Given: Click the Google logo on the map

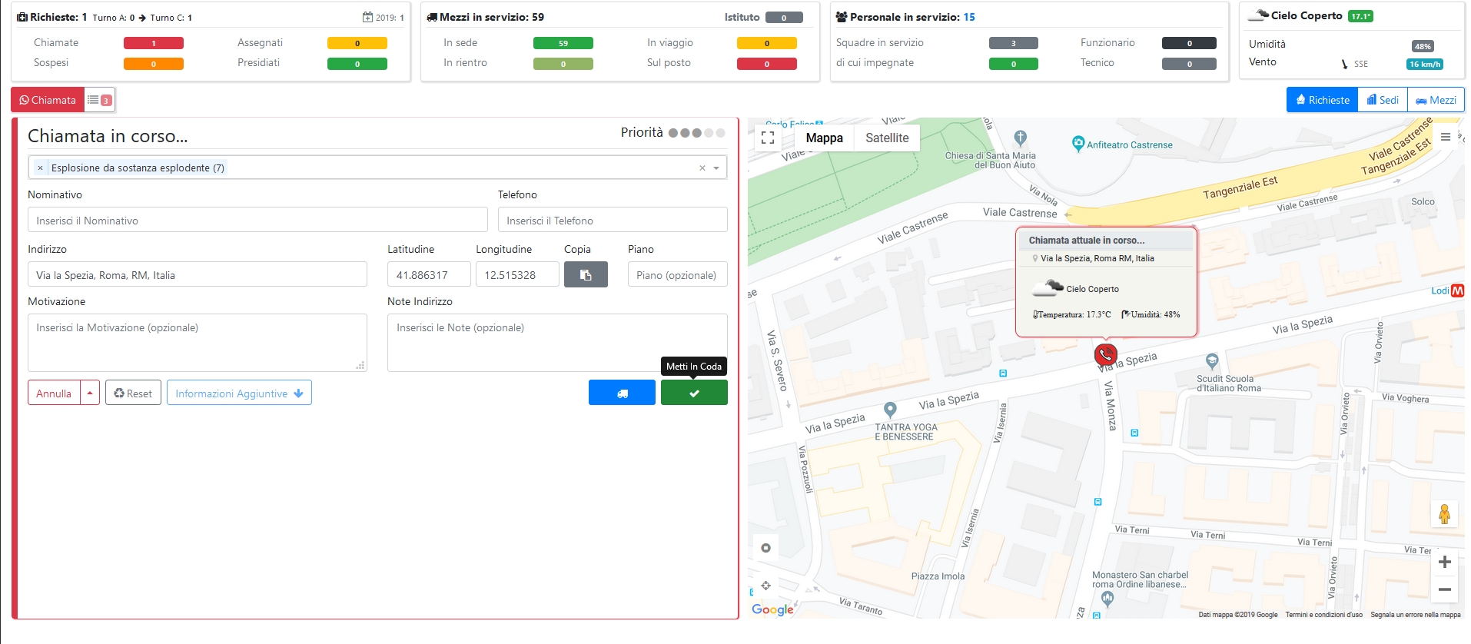Looking at the screenshot, I should [772, 609].
